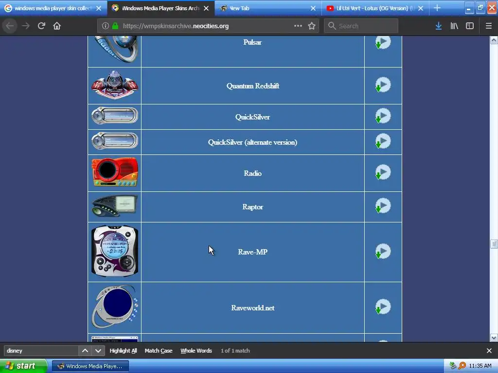Click the find bar field containing disney

point(41,351)
